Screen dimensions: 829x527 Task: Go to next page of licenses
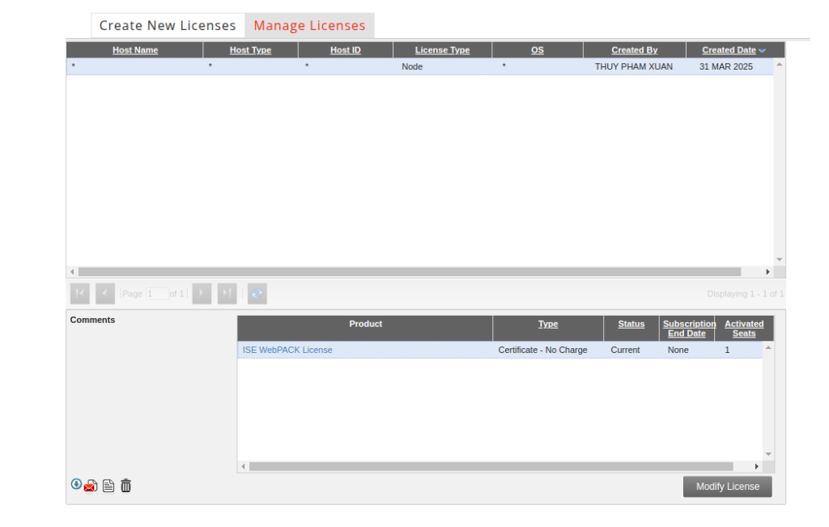(202, 294)
